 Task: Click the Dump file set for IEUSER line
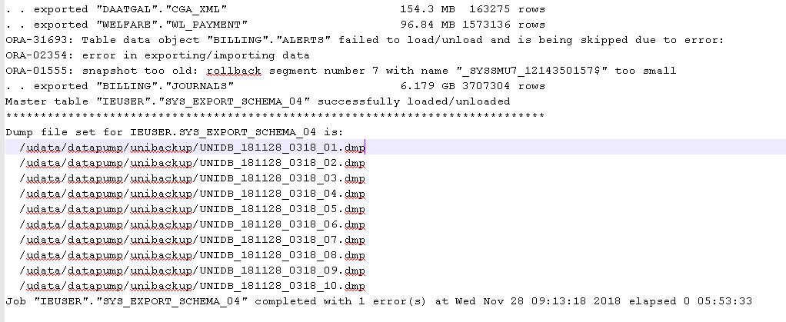tap(175, 132)
